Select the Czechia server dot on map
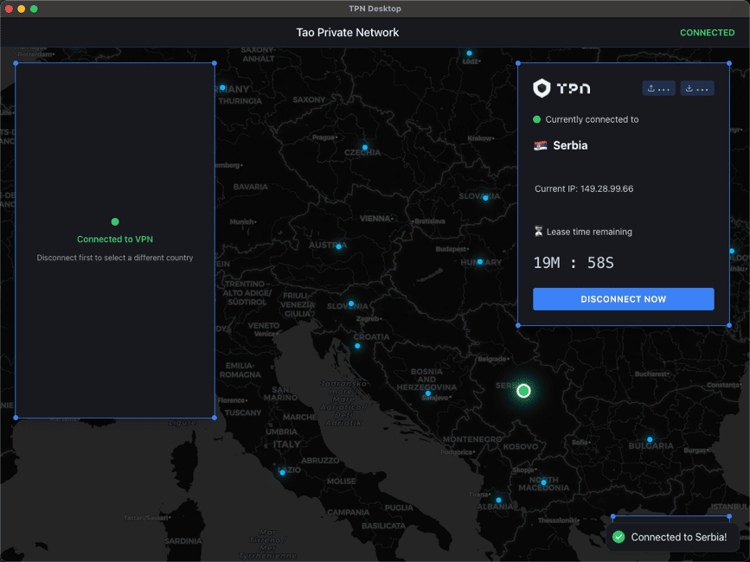750x562 pixels. coord(364,148)
